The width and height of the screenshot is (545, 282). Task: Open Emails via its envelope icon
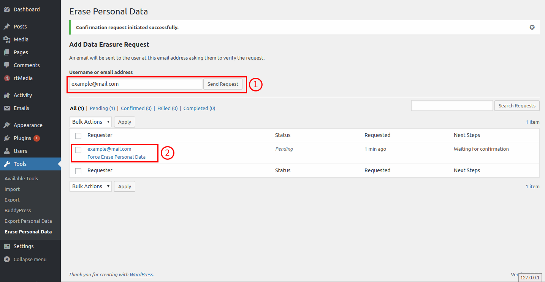tap(6, 108)
